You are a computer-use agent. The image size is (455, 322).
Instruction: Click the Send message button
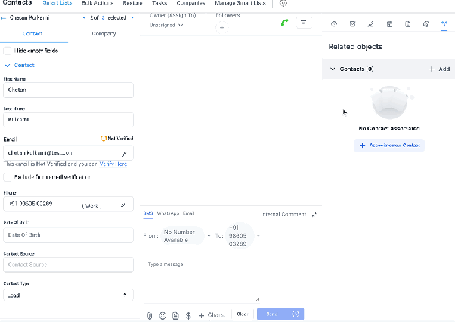pyautogui.click(x=272, y=314)
